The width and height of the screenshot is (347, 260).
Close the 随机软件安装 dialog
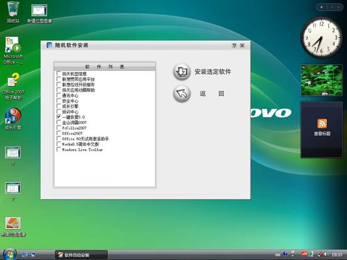click(242, 46)
